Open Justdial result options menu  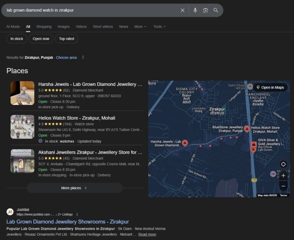(x=77, y=214)
